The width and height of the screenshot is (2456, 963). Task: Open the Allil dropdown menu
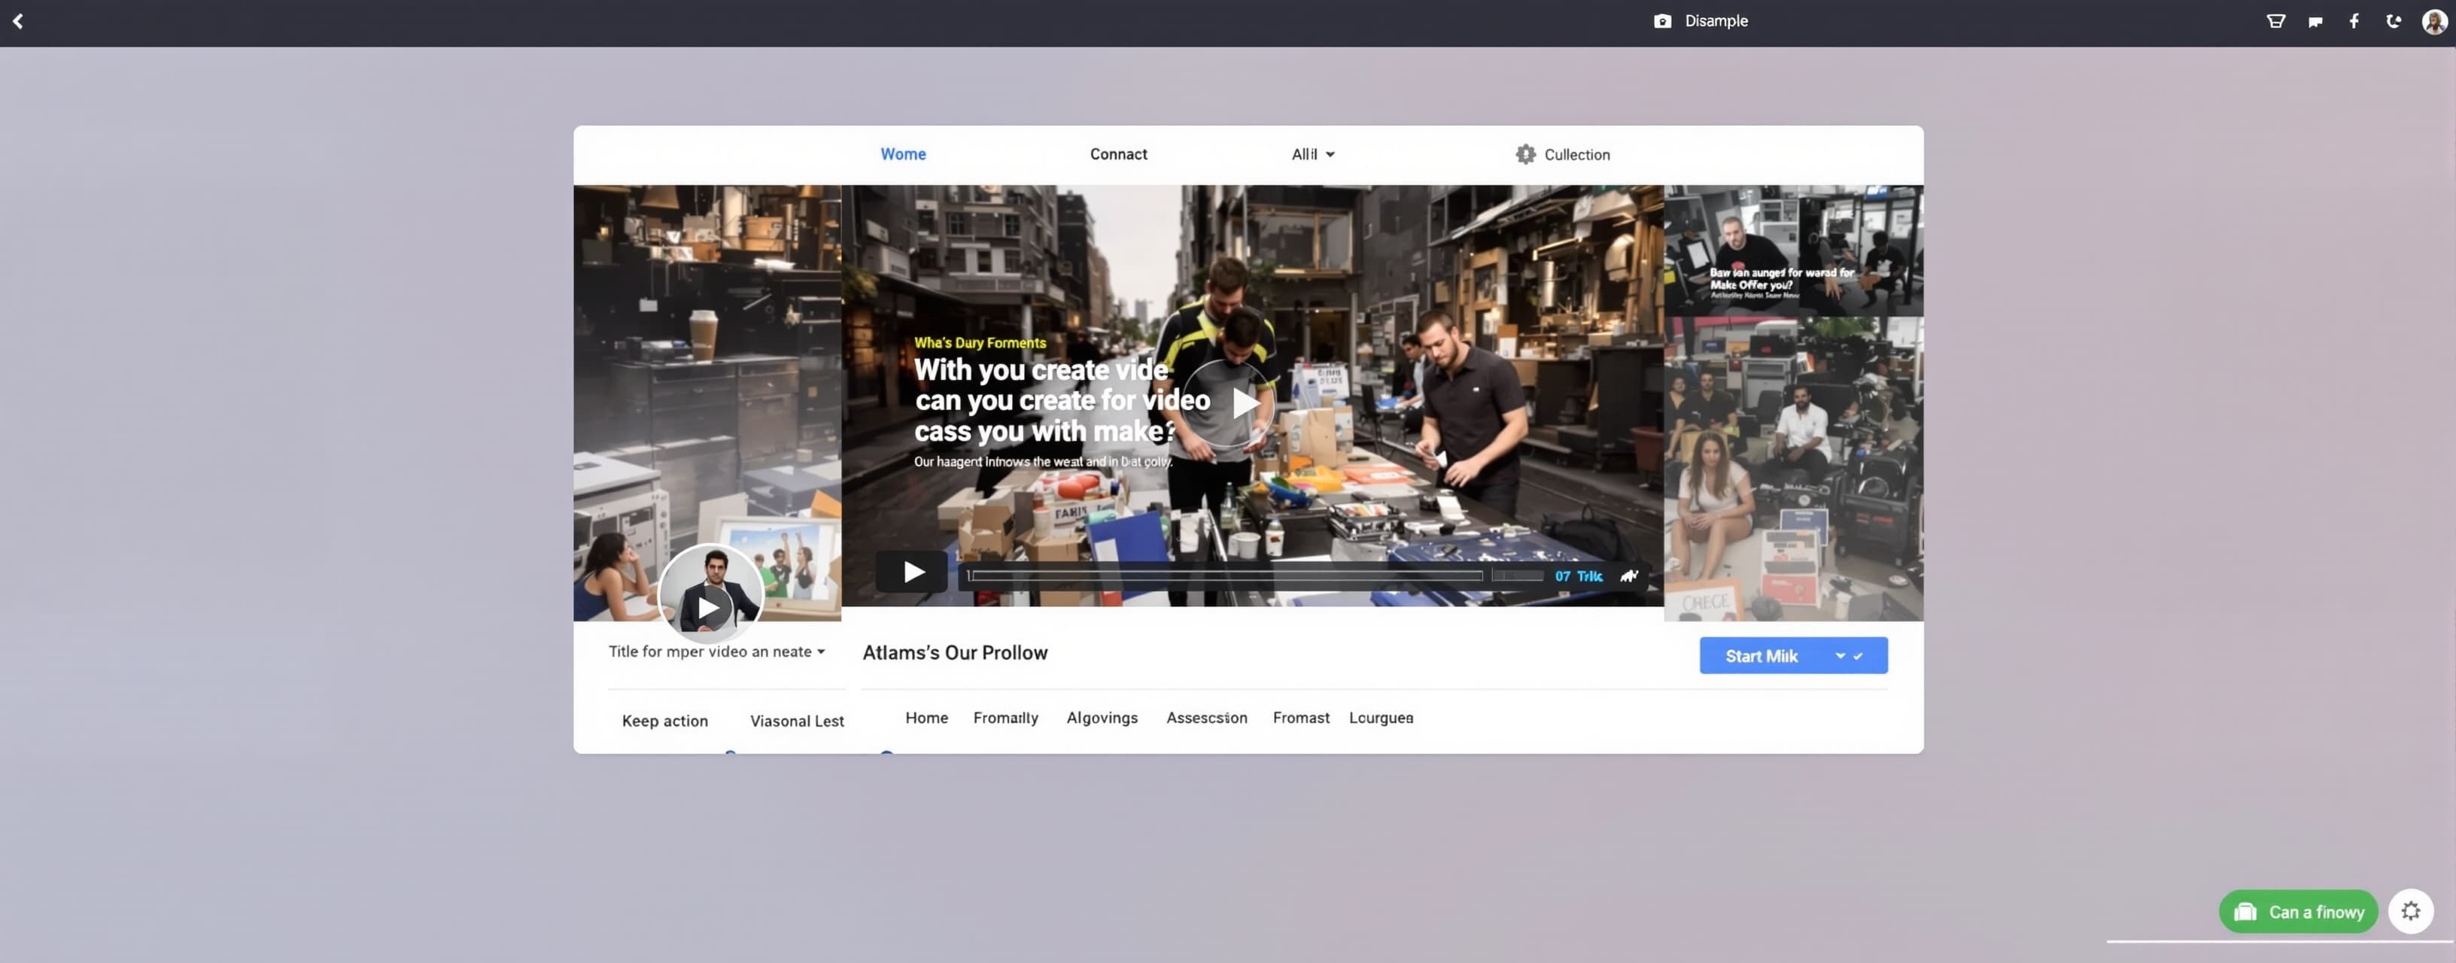pos(1313,154)
